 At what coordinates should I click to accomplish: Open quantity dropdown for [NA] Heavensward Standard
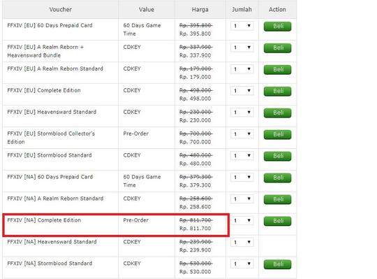(x=242, y=242)
